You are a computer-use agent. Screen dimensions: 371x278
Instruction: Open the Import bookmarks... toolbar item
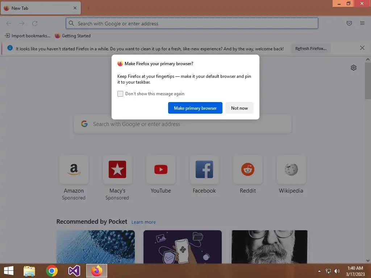(x=28, y=36)
